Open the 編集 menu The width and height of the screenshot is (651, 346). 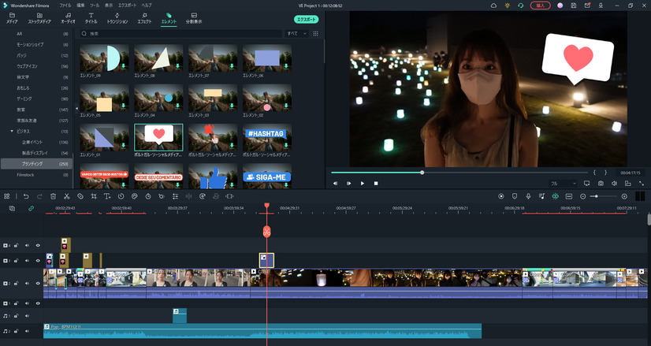coord(80,6)
